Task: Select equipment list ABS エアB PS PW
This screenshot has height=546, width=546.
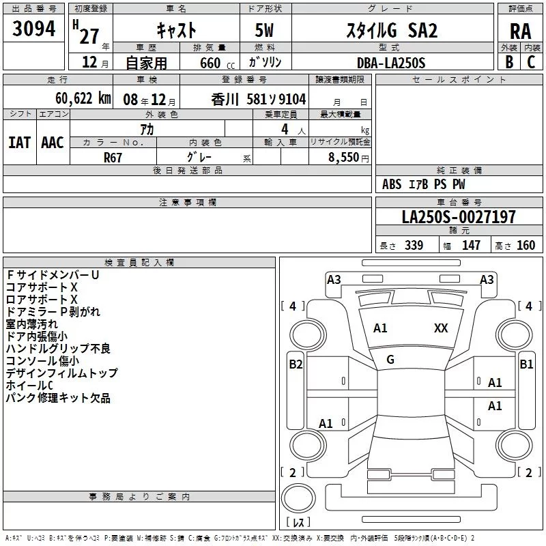Action: 423,184
